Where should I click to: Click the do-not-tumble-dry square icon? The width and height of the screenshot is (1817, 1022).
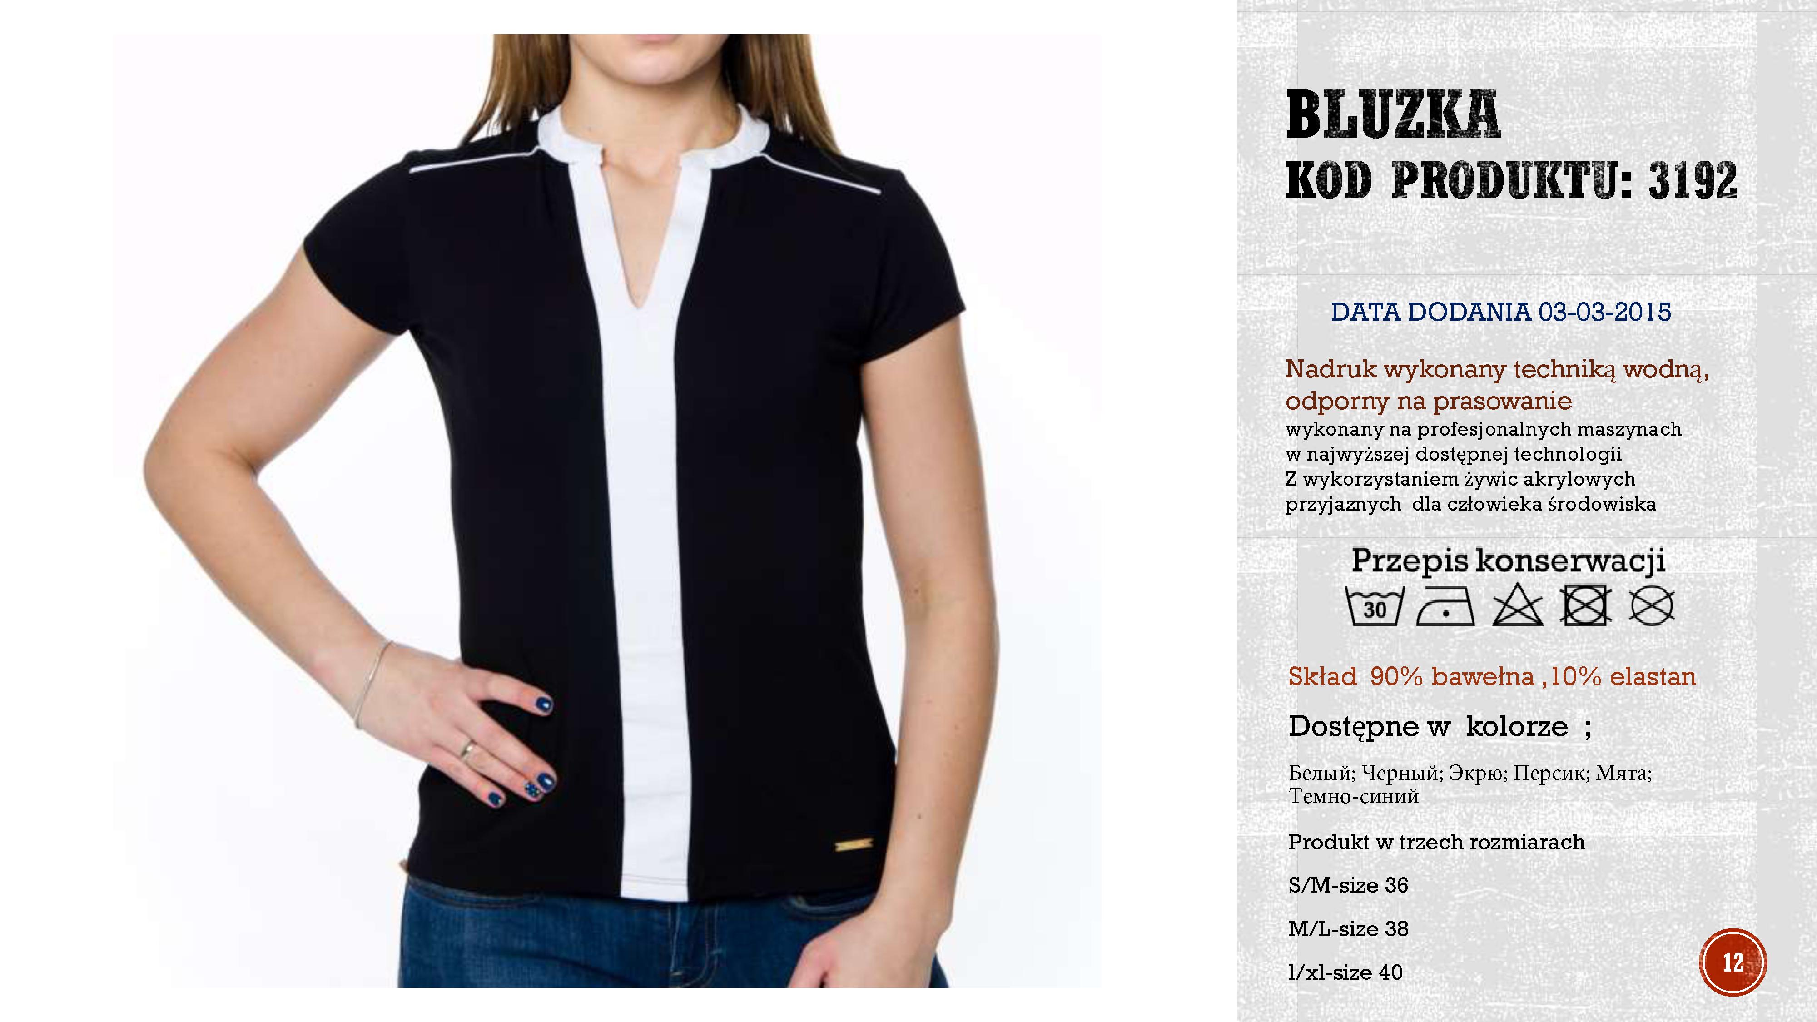1585,605
